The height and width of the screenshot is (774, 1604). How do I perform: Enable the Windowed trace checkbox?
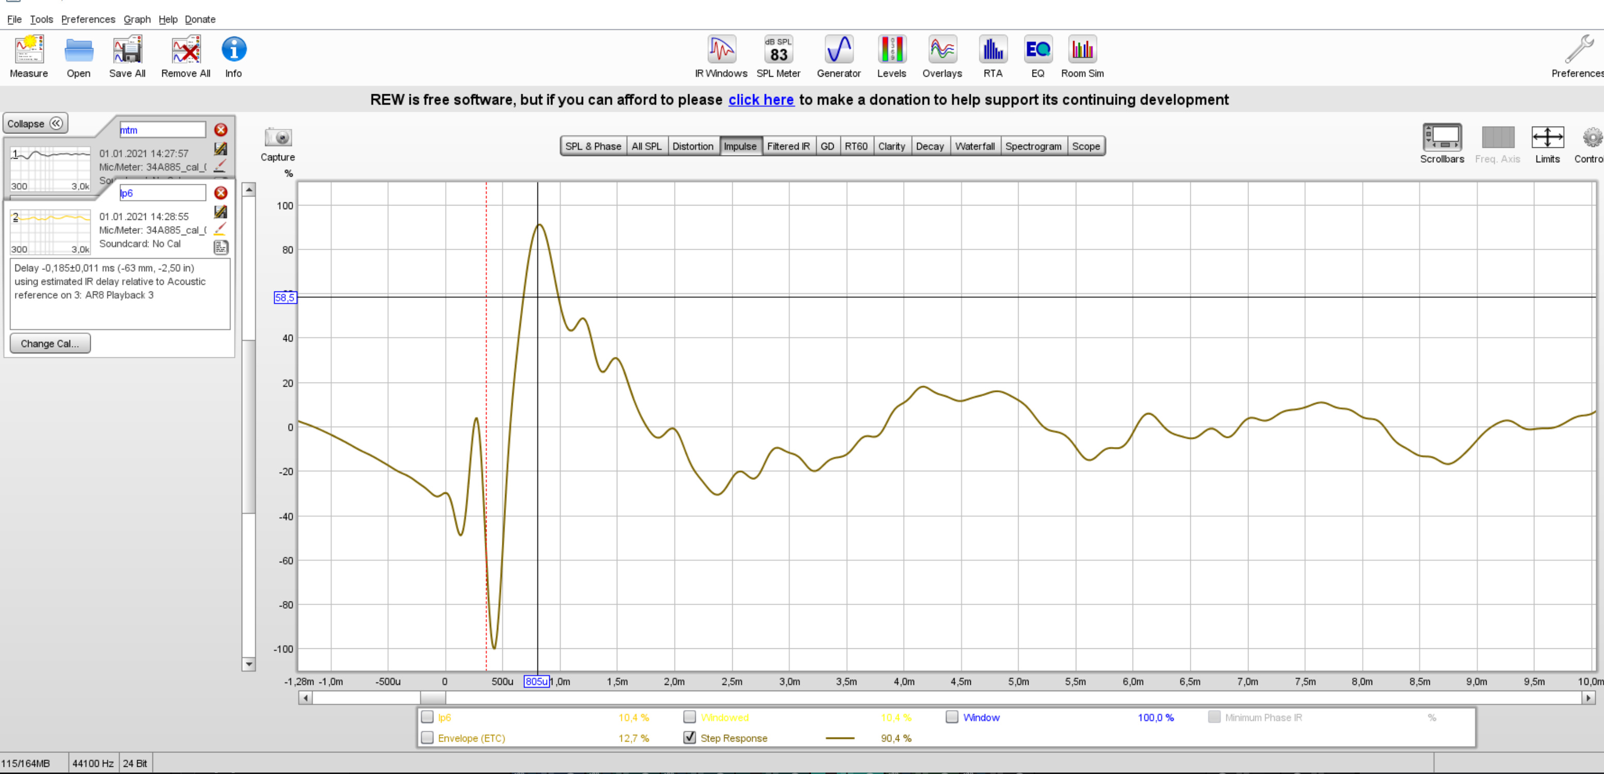coord(689,717)
